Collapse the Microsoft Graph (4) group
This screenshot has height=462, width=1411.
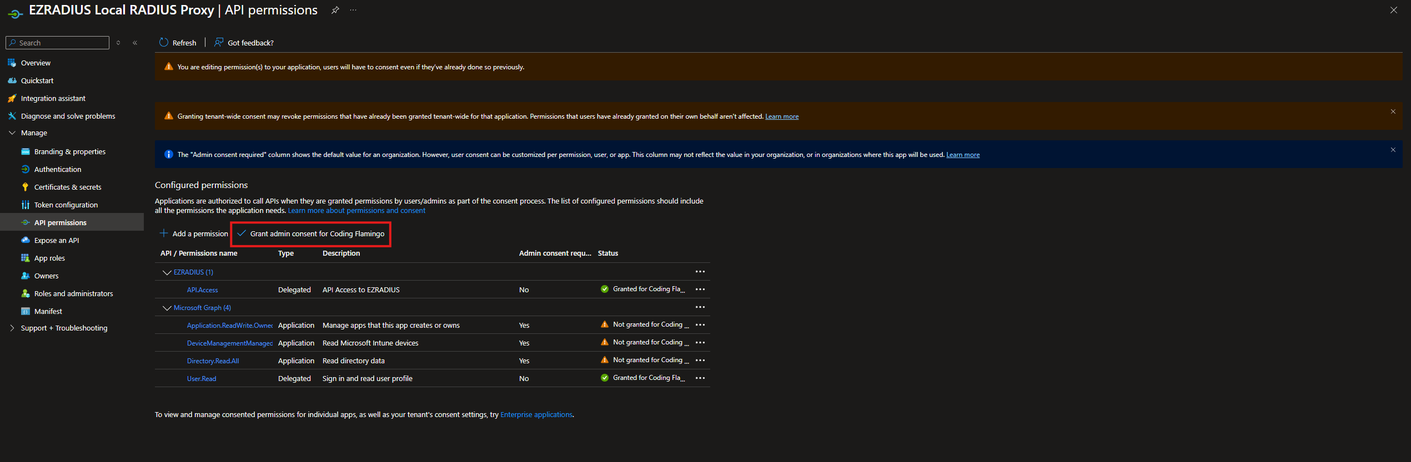tap(167, 308)
